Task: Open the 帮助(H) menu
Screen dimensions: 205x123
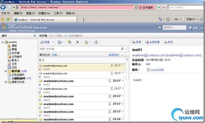Action: pos(71,13)
